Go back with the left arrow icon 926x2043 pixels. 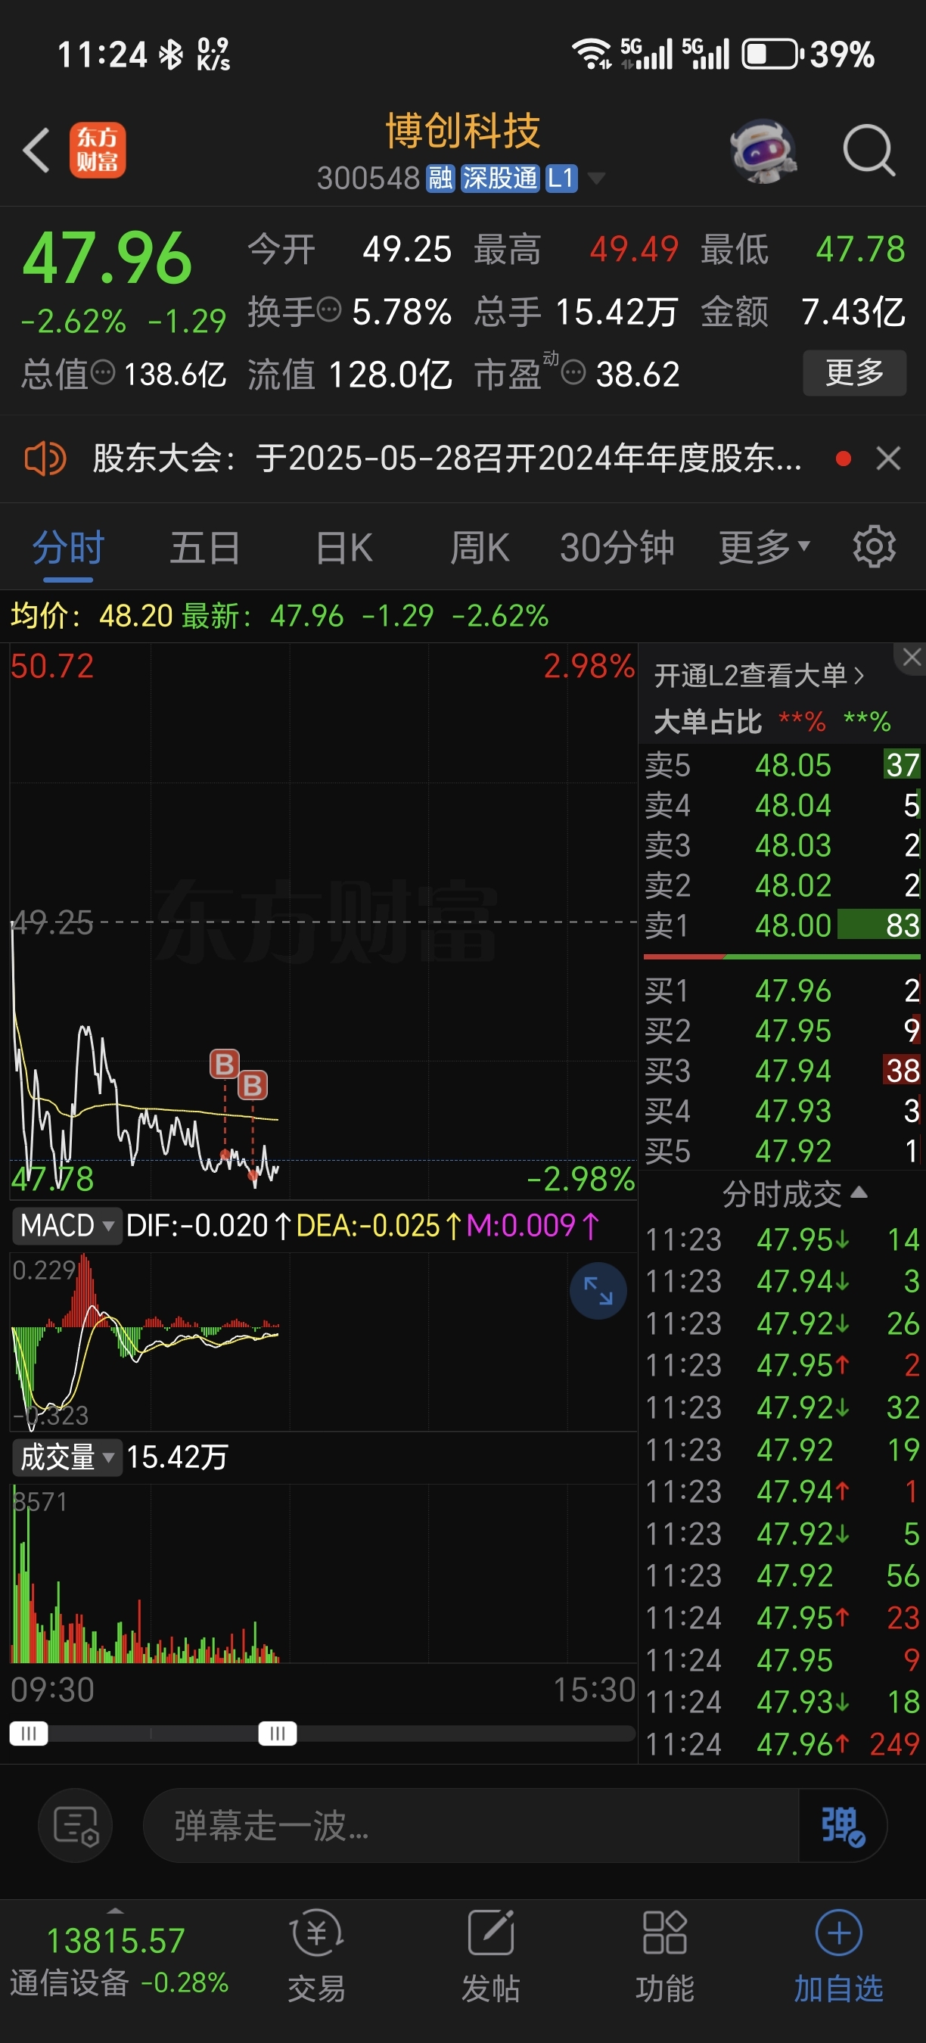point(36,150)
